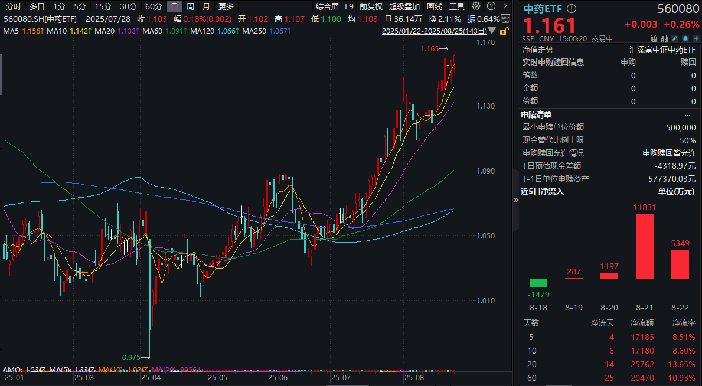Switch to the 周 weekly chart tab
702x386 pixels.
coord(189,6)
